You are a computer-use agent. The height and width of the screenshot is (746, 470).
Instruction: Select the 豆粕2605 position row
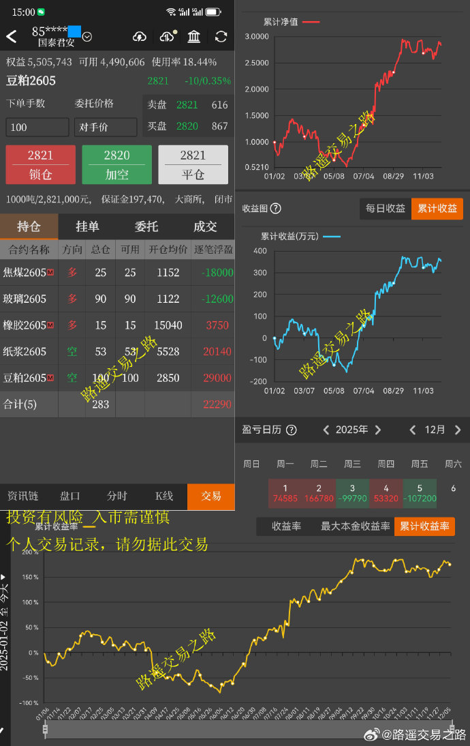pos(117,378)
